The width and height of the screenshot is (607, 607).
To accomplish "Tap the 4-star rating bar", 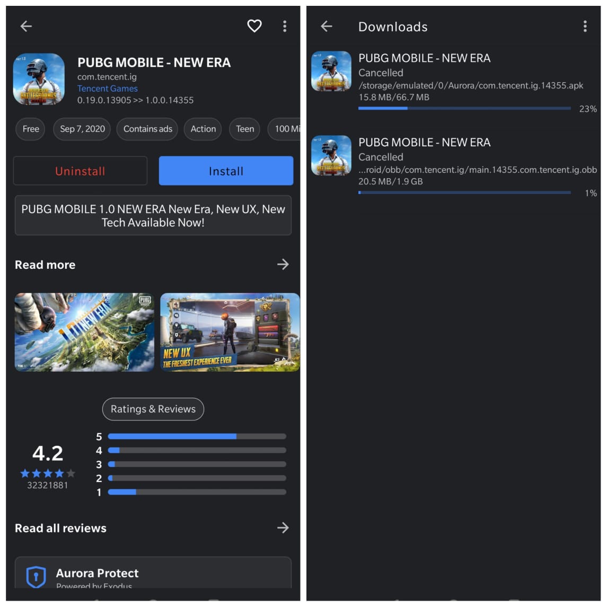I will coord(197,450).
